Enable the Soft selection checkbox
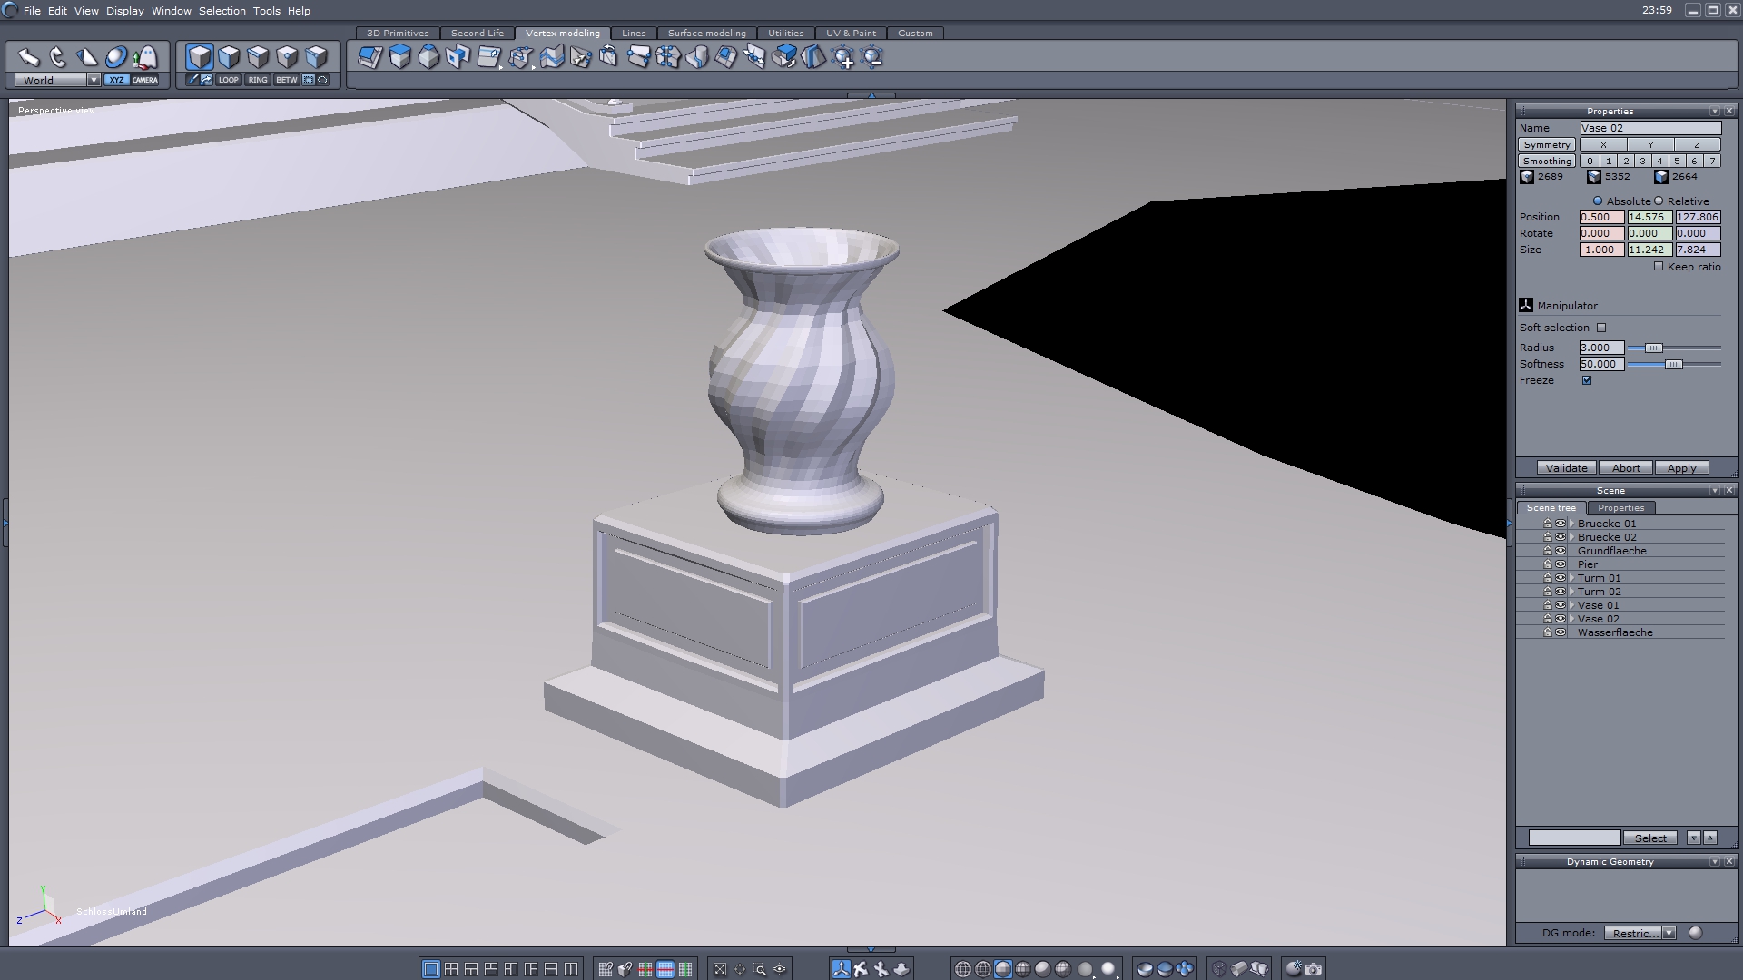 click(x=1601, y=328)
